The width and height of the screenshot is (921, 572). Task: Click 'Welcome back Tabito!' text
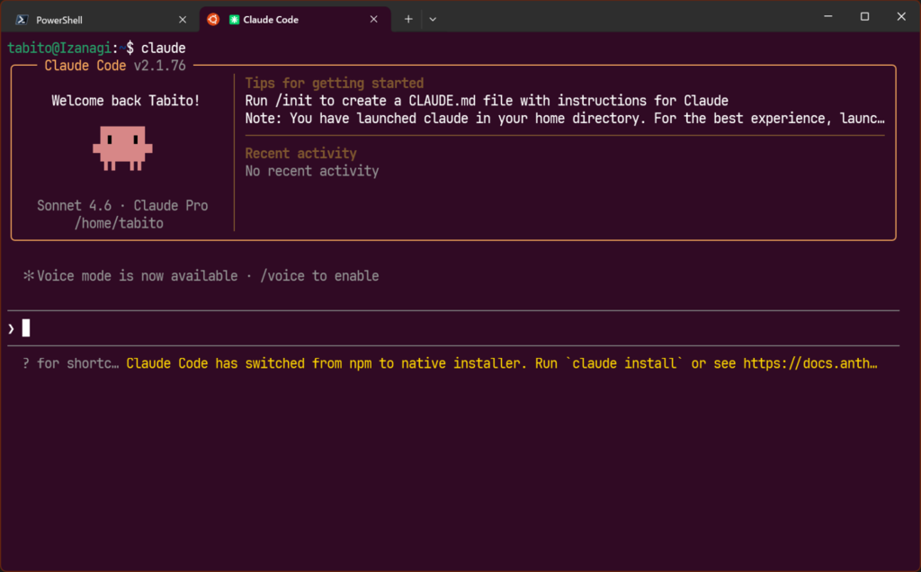pyautogui.click(x=125, y=101)
